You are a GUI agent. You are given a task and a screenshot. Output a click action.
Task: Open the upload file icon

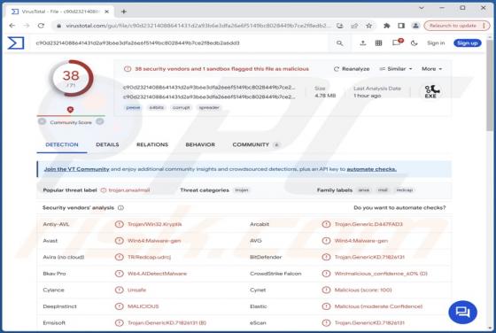tap(363, 43)
